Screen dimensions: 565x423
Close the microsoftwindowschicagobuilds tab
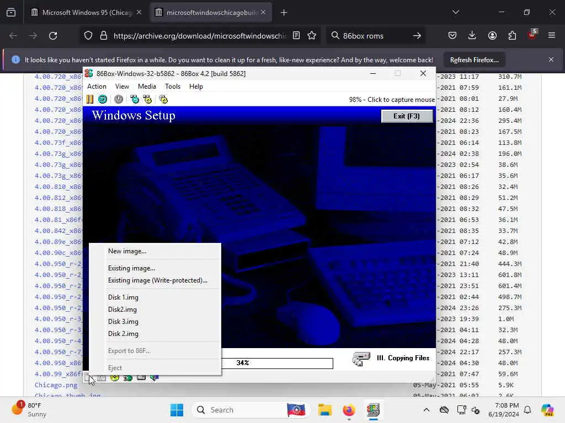[263, 13]
